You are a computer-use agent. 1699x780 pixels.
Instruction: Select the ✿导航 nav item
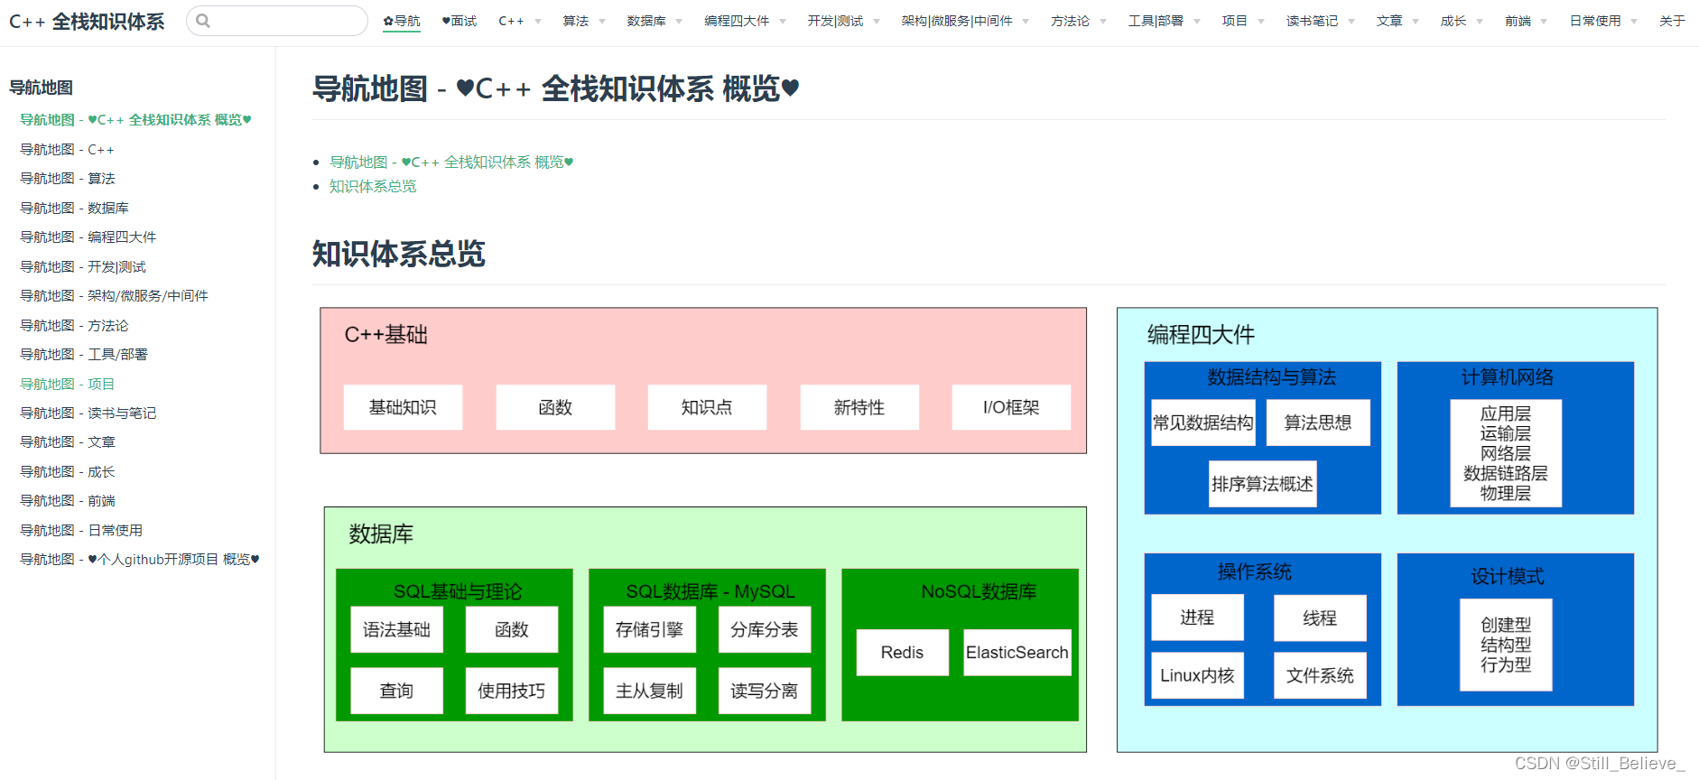coord(402,21)
